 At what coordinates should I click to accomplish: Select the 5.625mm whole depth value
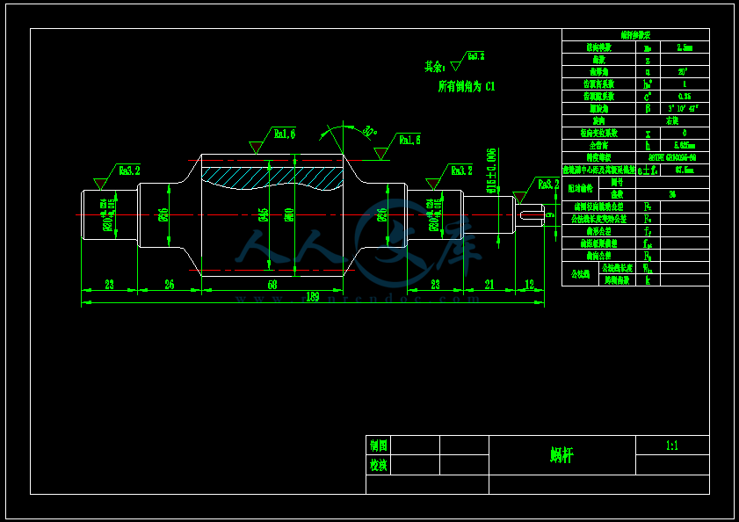(685, 145)
